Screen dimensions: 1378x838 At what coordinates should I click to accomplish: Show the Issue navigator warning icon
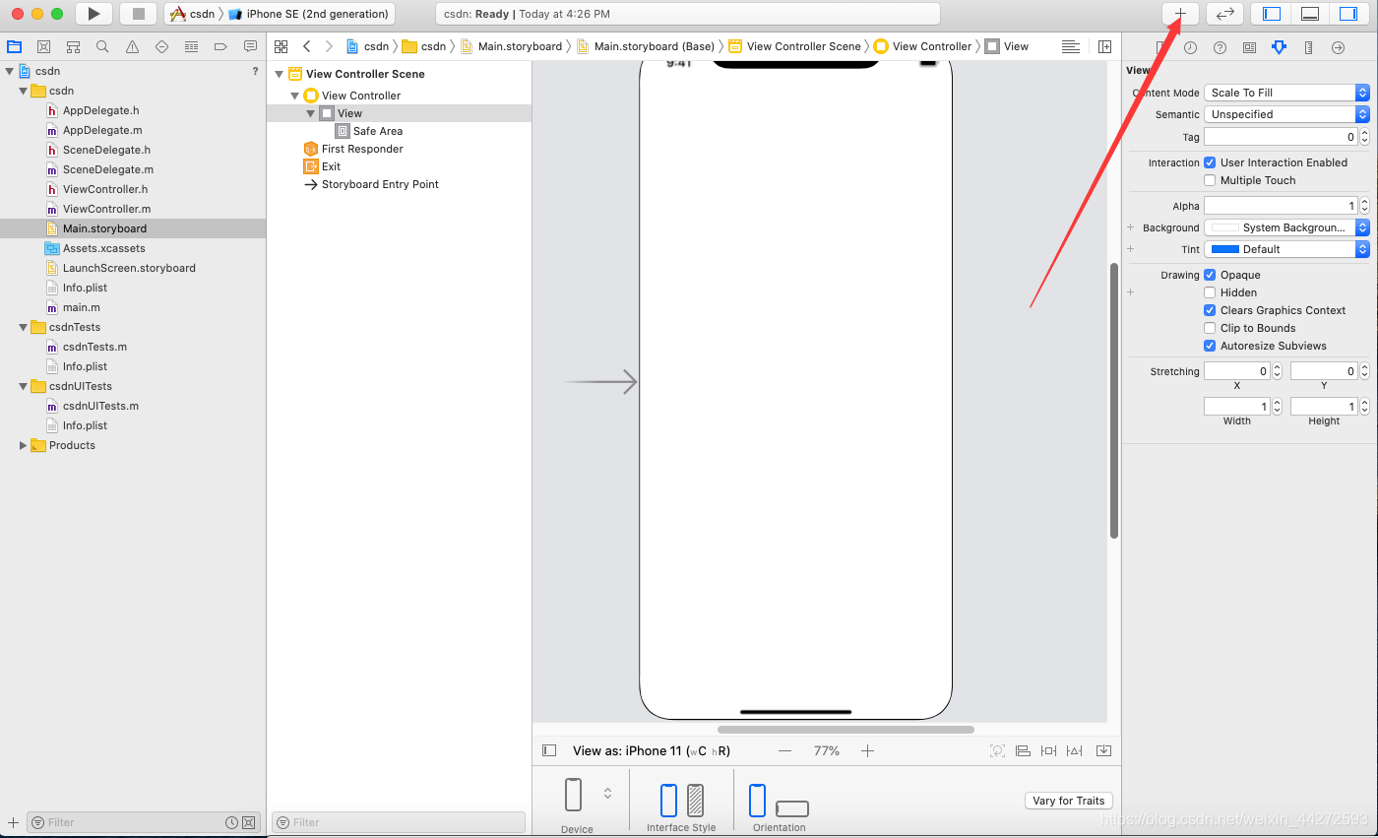tap(132, 46)
